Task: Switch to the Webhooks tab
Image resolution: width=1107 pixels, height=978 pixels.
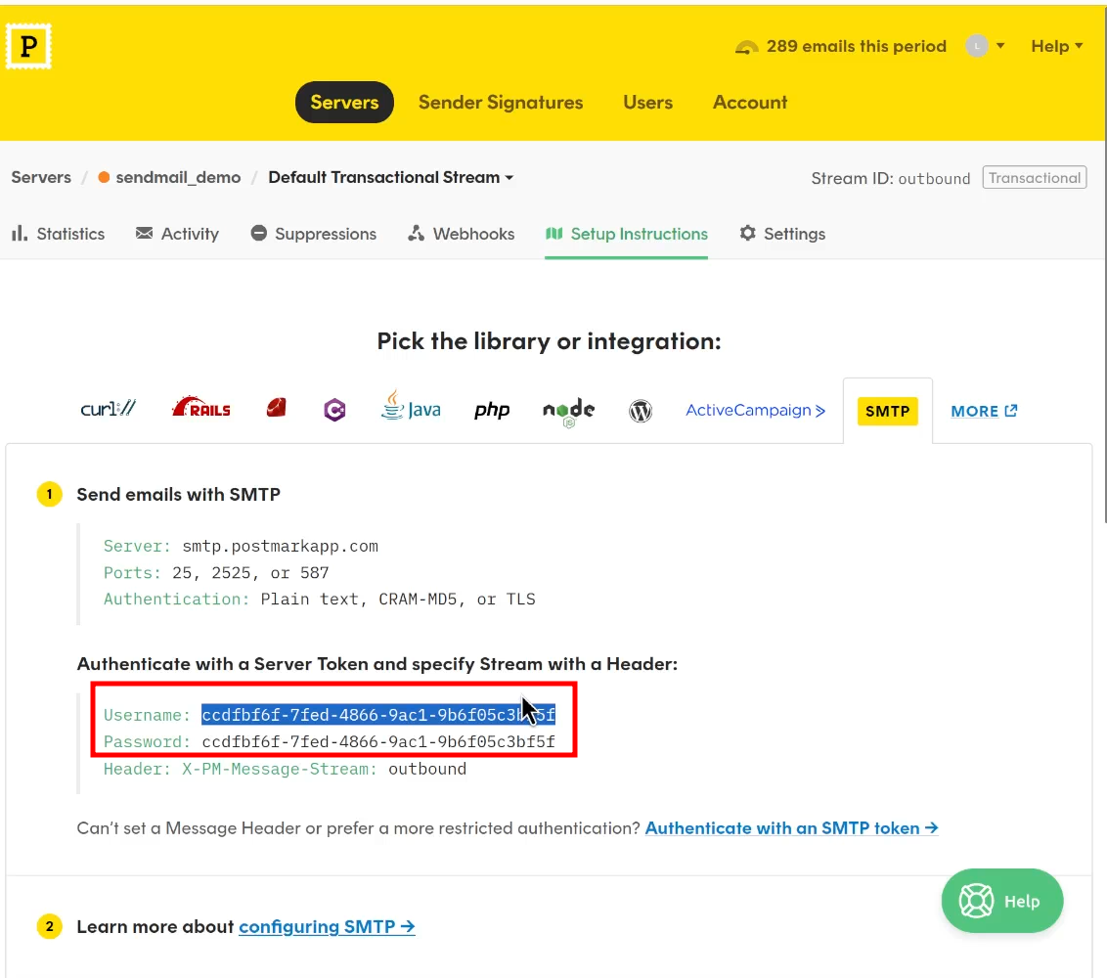Action: (461, 234)
